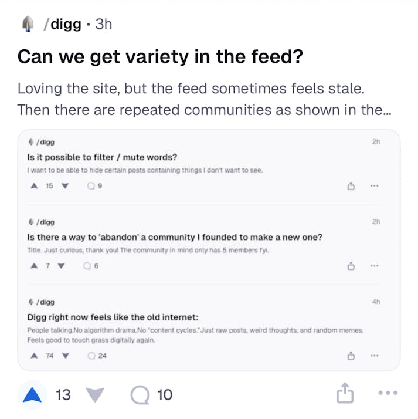Image resolution: width=418 pixels, height=419 pixels.
Task: Downvote the 'filter / mute words' post
Action: pos(65,186)
